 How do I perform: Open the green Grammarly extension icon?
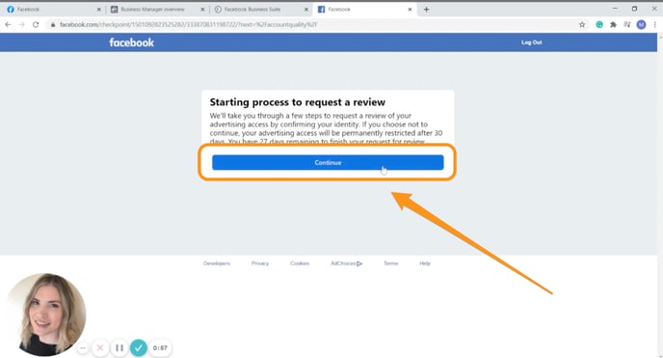599,24
